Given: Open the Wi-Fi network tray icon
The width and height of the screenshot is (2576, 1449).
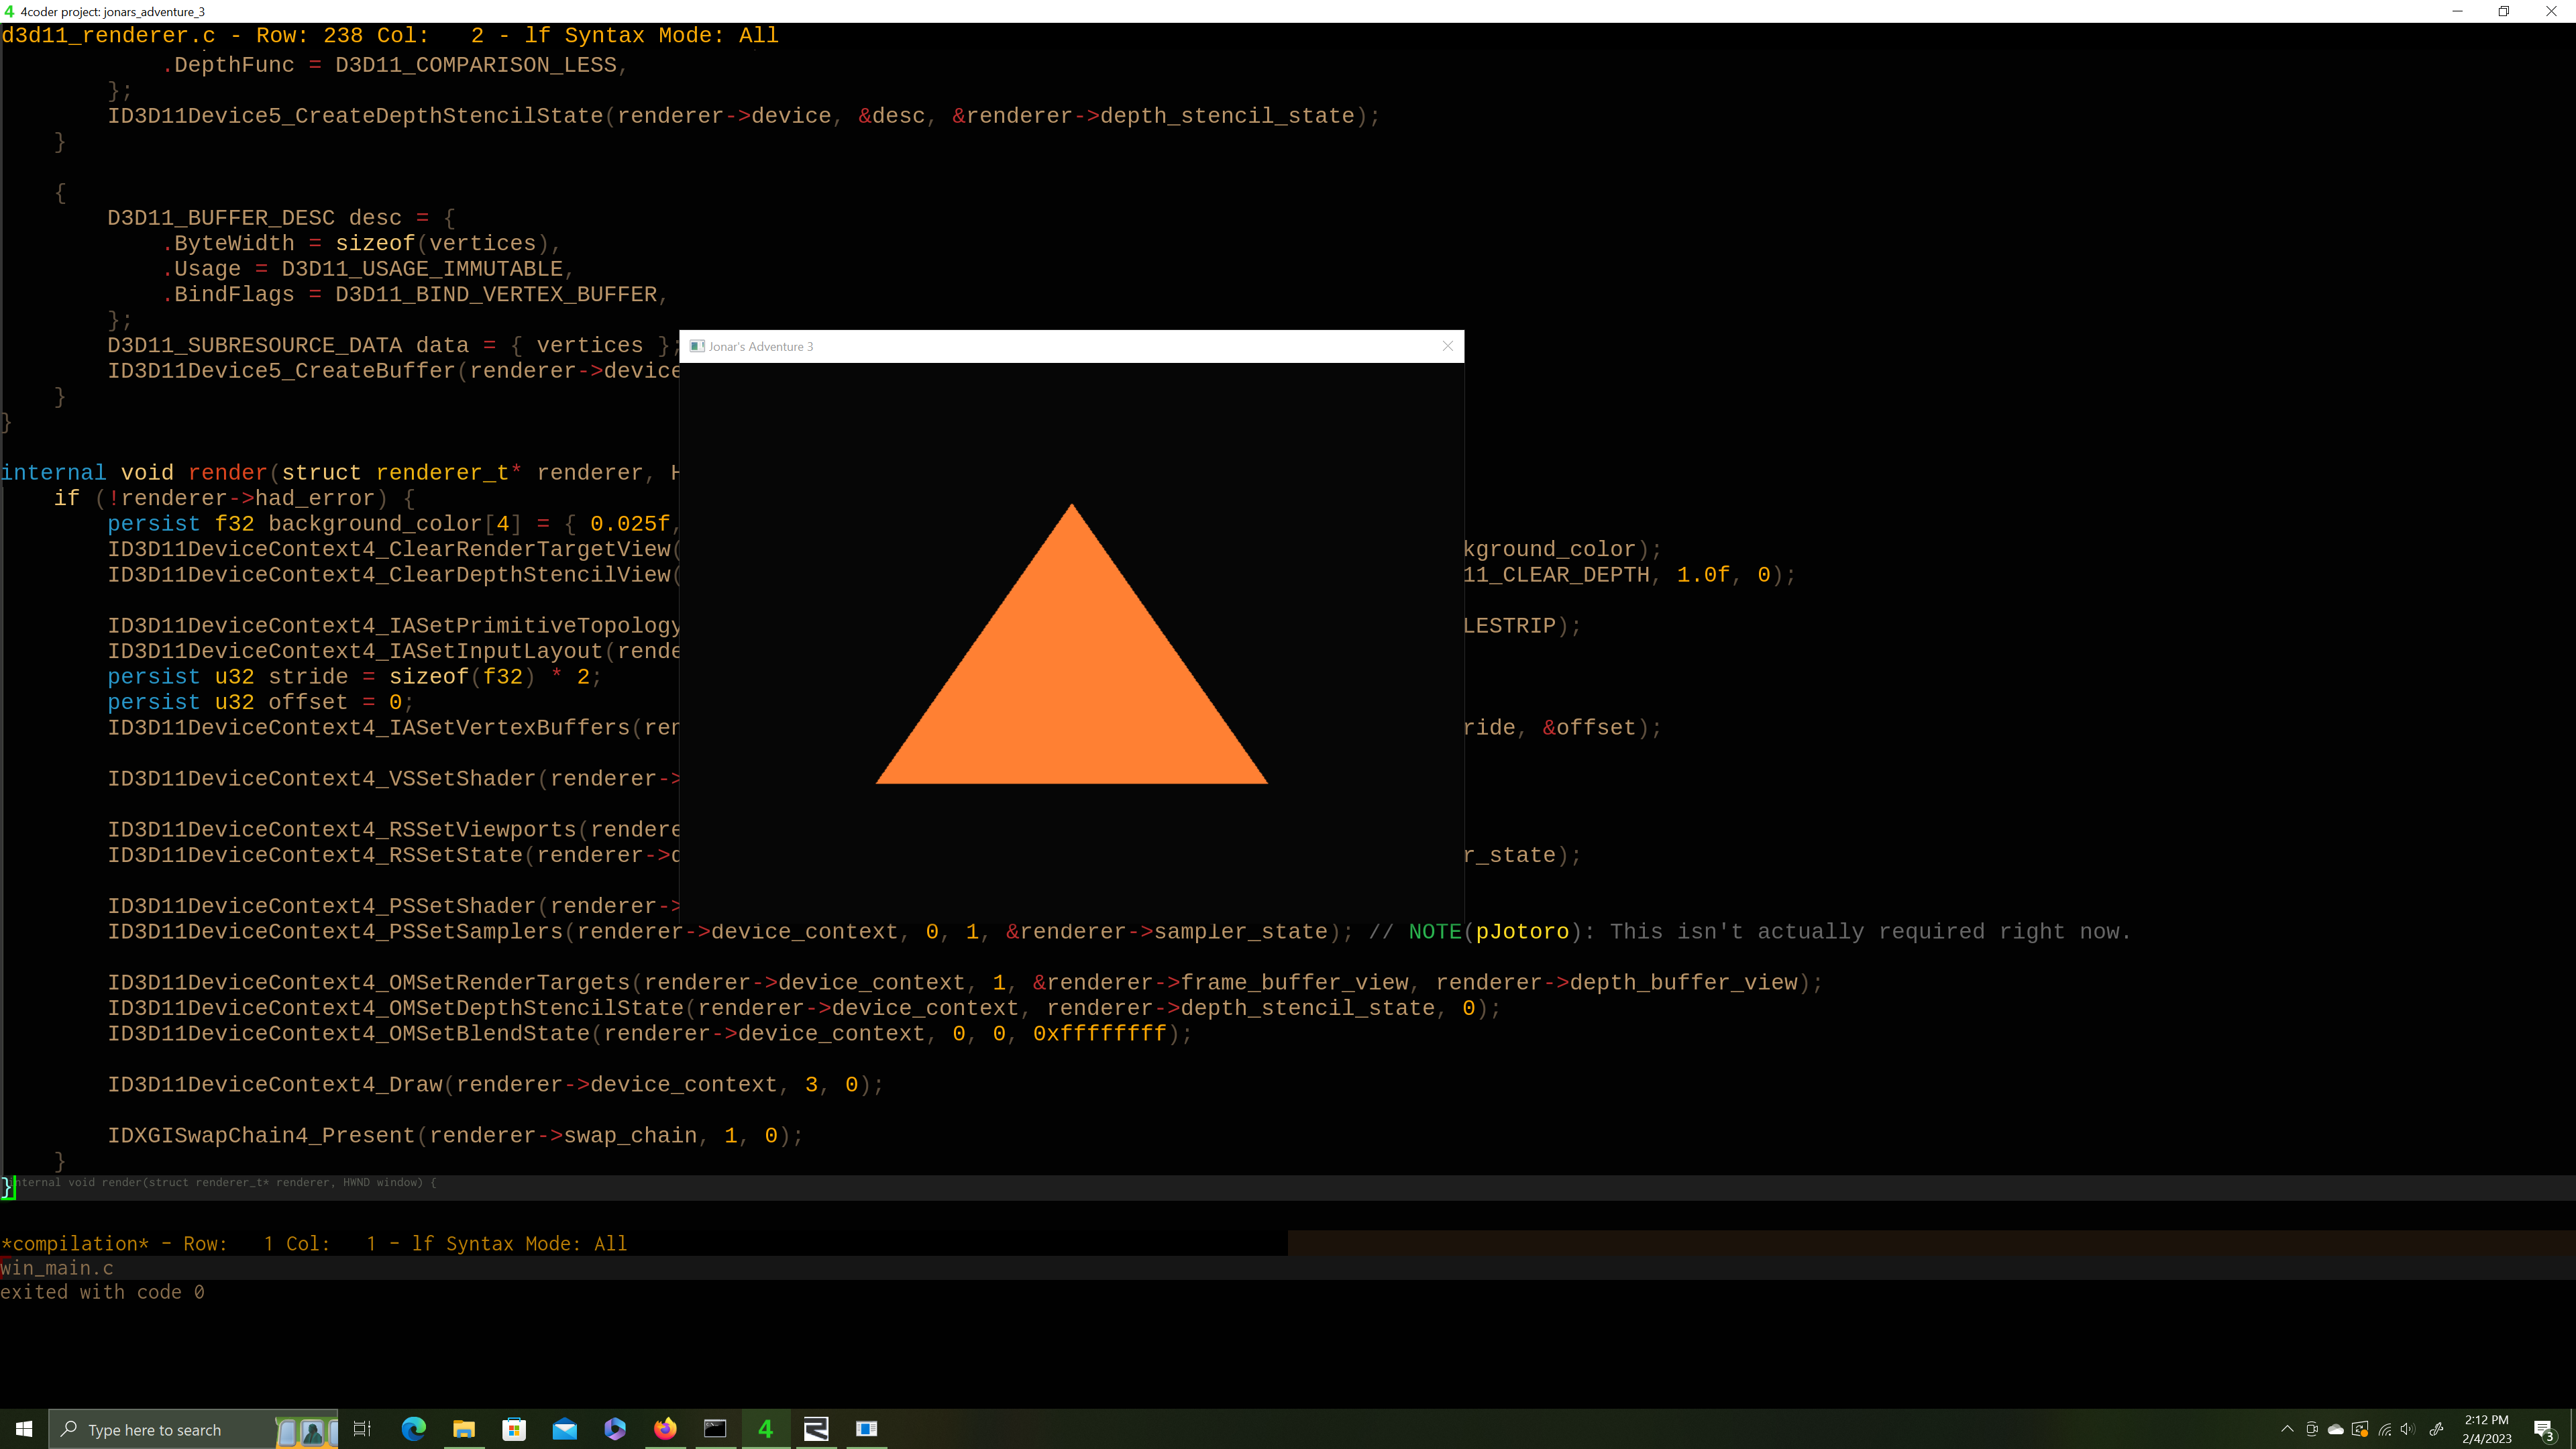Looking at the screenshot, I should pos(2385,1429).
